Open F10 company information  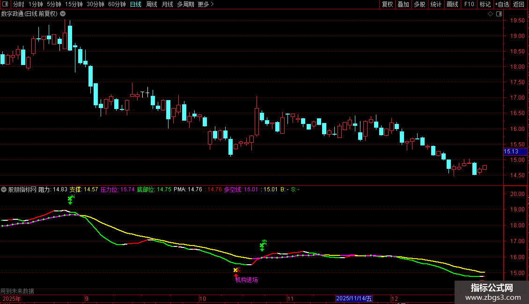[469, 4]
